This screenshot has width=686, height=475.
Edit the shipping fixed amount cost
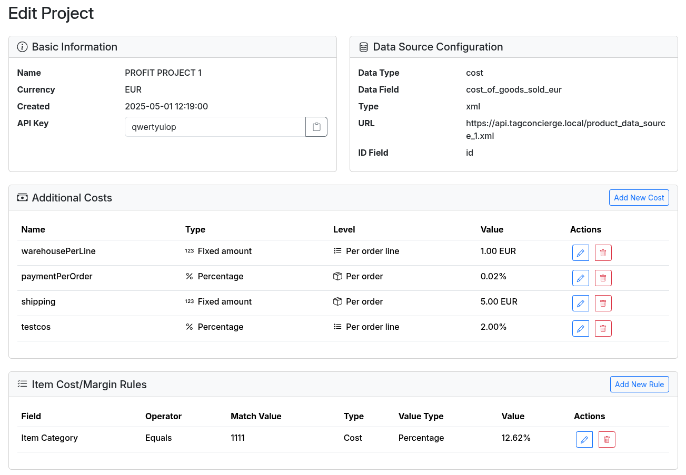[x=580, y=303]
